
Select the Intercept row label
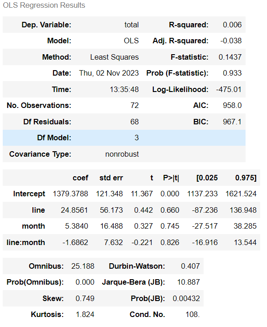pos(29,194)
